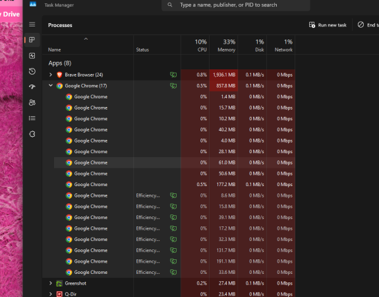Select the Greenshot process row

click(169, 283)
